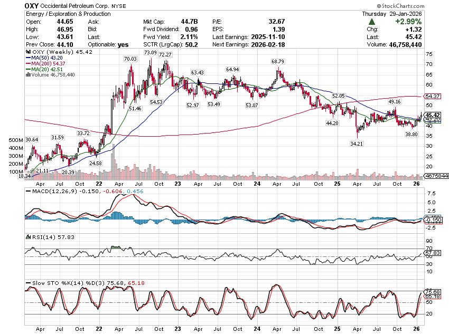Click the blue MA(50) legend line

pos(27,58)
